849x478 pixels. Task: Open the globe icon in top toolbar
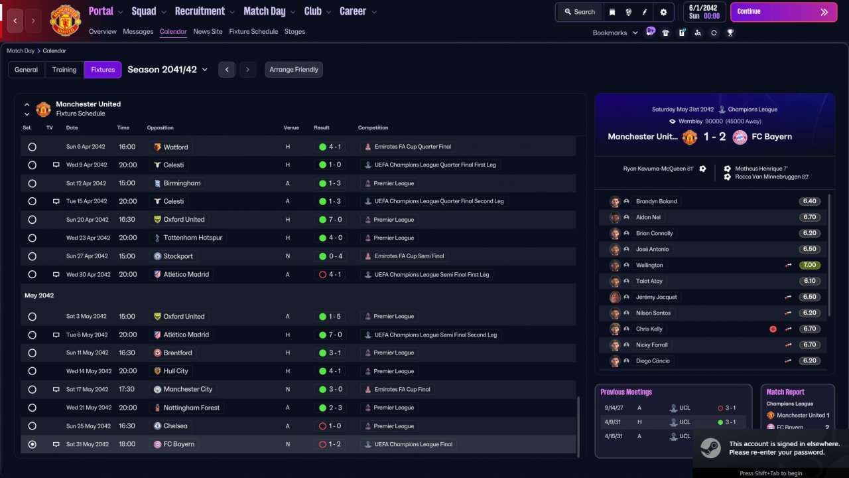628,12
